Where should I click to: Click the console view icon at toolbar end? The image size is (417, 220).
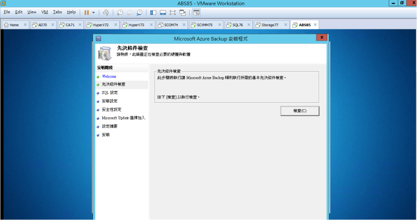click(x=196, y=12)
